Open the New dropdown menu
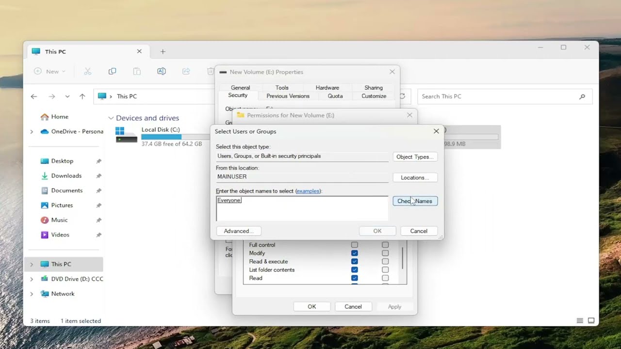621x349 pixels. pos(49,71)
